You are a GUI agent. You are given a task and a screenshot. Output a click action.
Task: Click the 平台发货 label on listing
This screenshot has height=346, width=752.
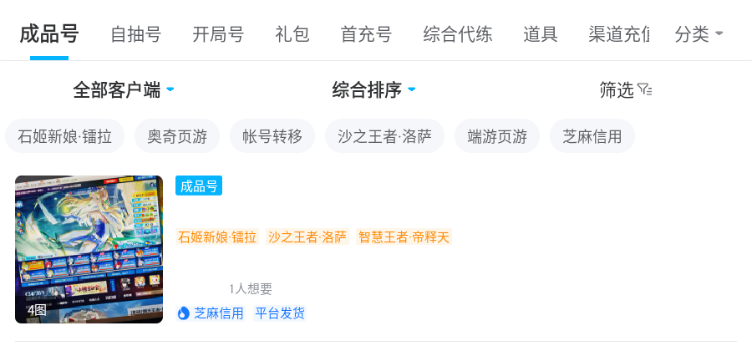[280, 313]
